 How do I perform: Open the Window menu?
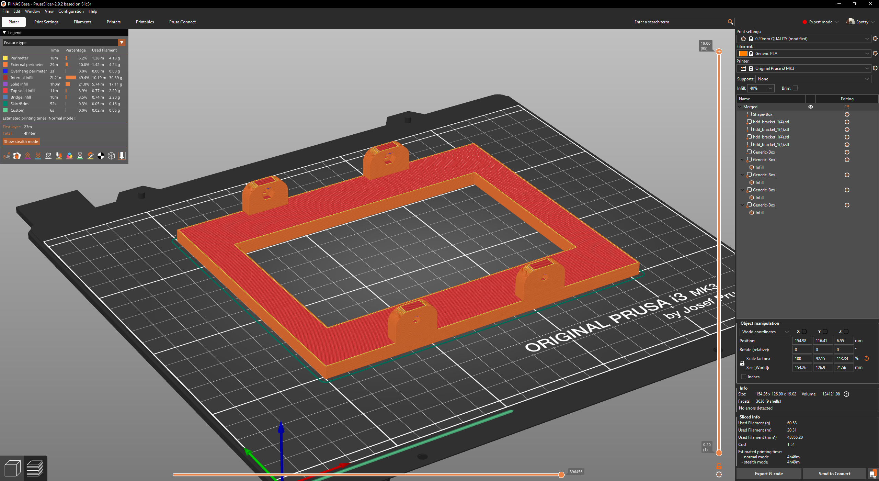pyautogui.click(x=33, y=11)
